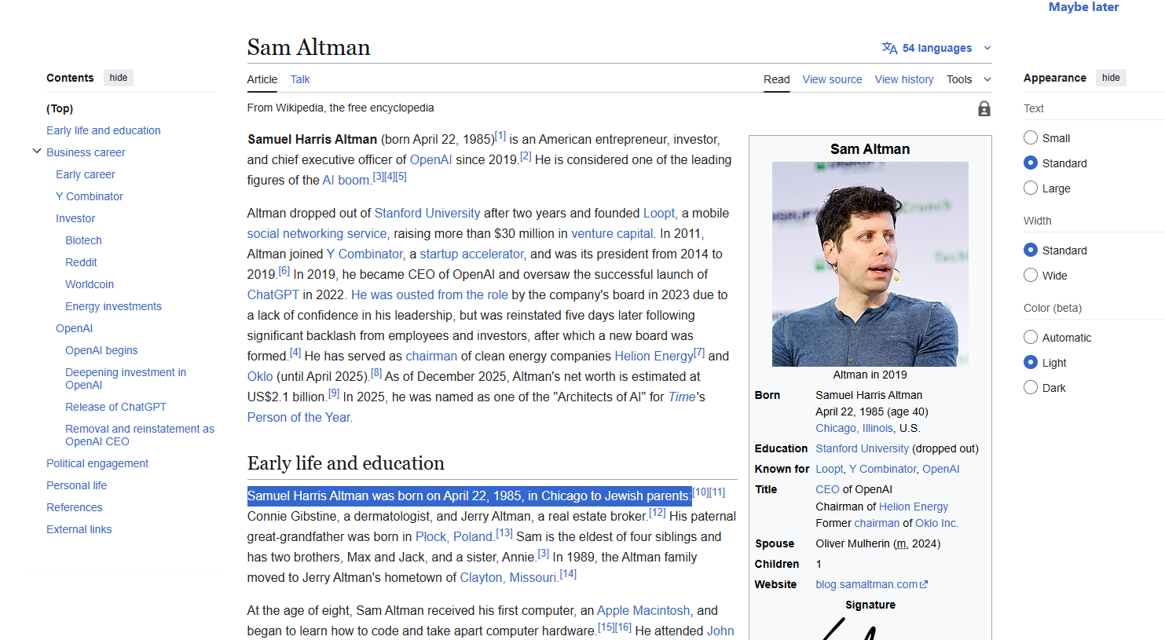Image resolution: width=1165 pixels, height=640 pixels.
Task: Hide the Contents sidebar
Action: pos(119,78)
